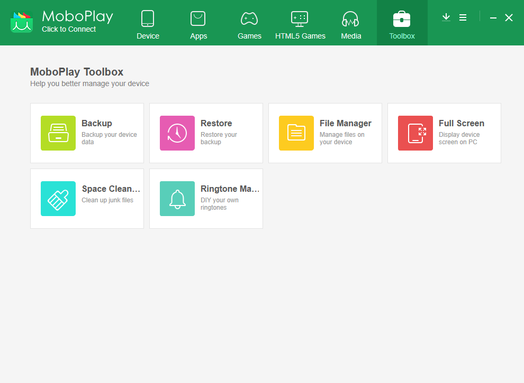
Task: Launch File Manager from its folder icon
Action: [296, 133]
